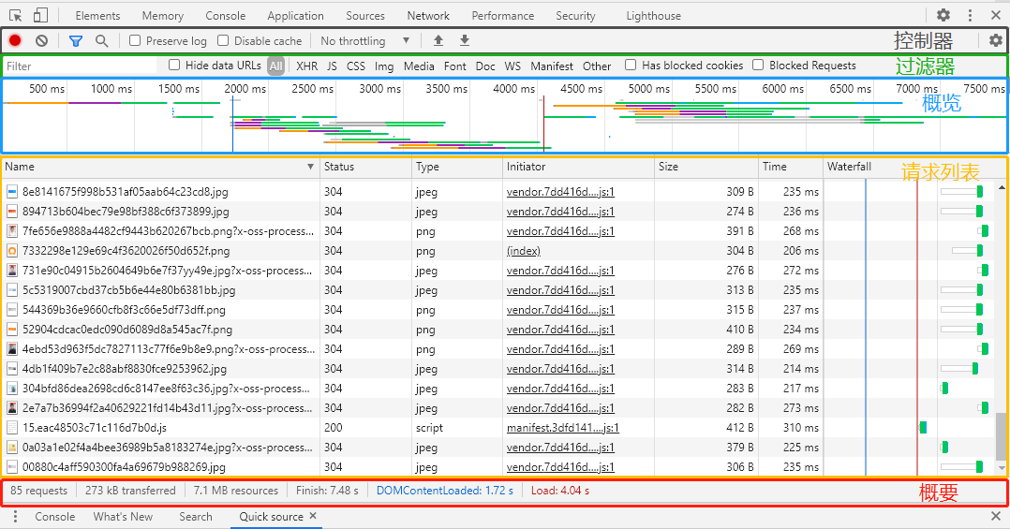Tick the Hide data URLs checkbox

(174, 66)
